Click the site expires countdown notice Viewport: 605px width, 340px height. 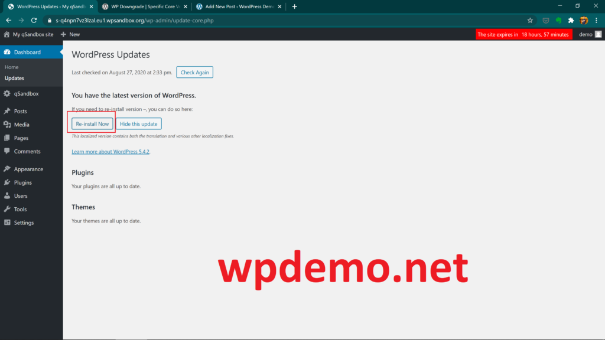[x=523, y=34]
